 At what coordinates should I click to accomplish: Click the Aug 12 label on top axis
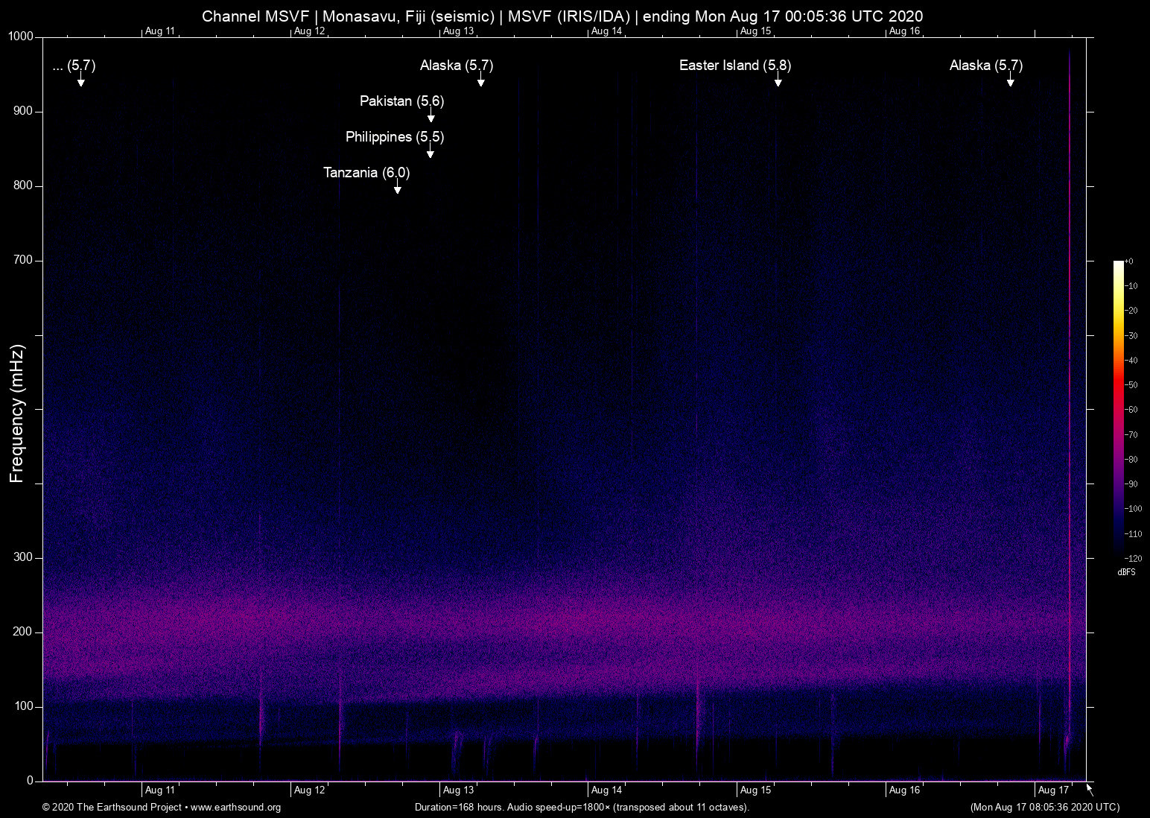tap(309, 31)
